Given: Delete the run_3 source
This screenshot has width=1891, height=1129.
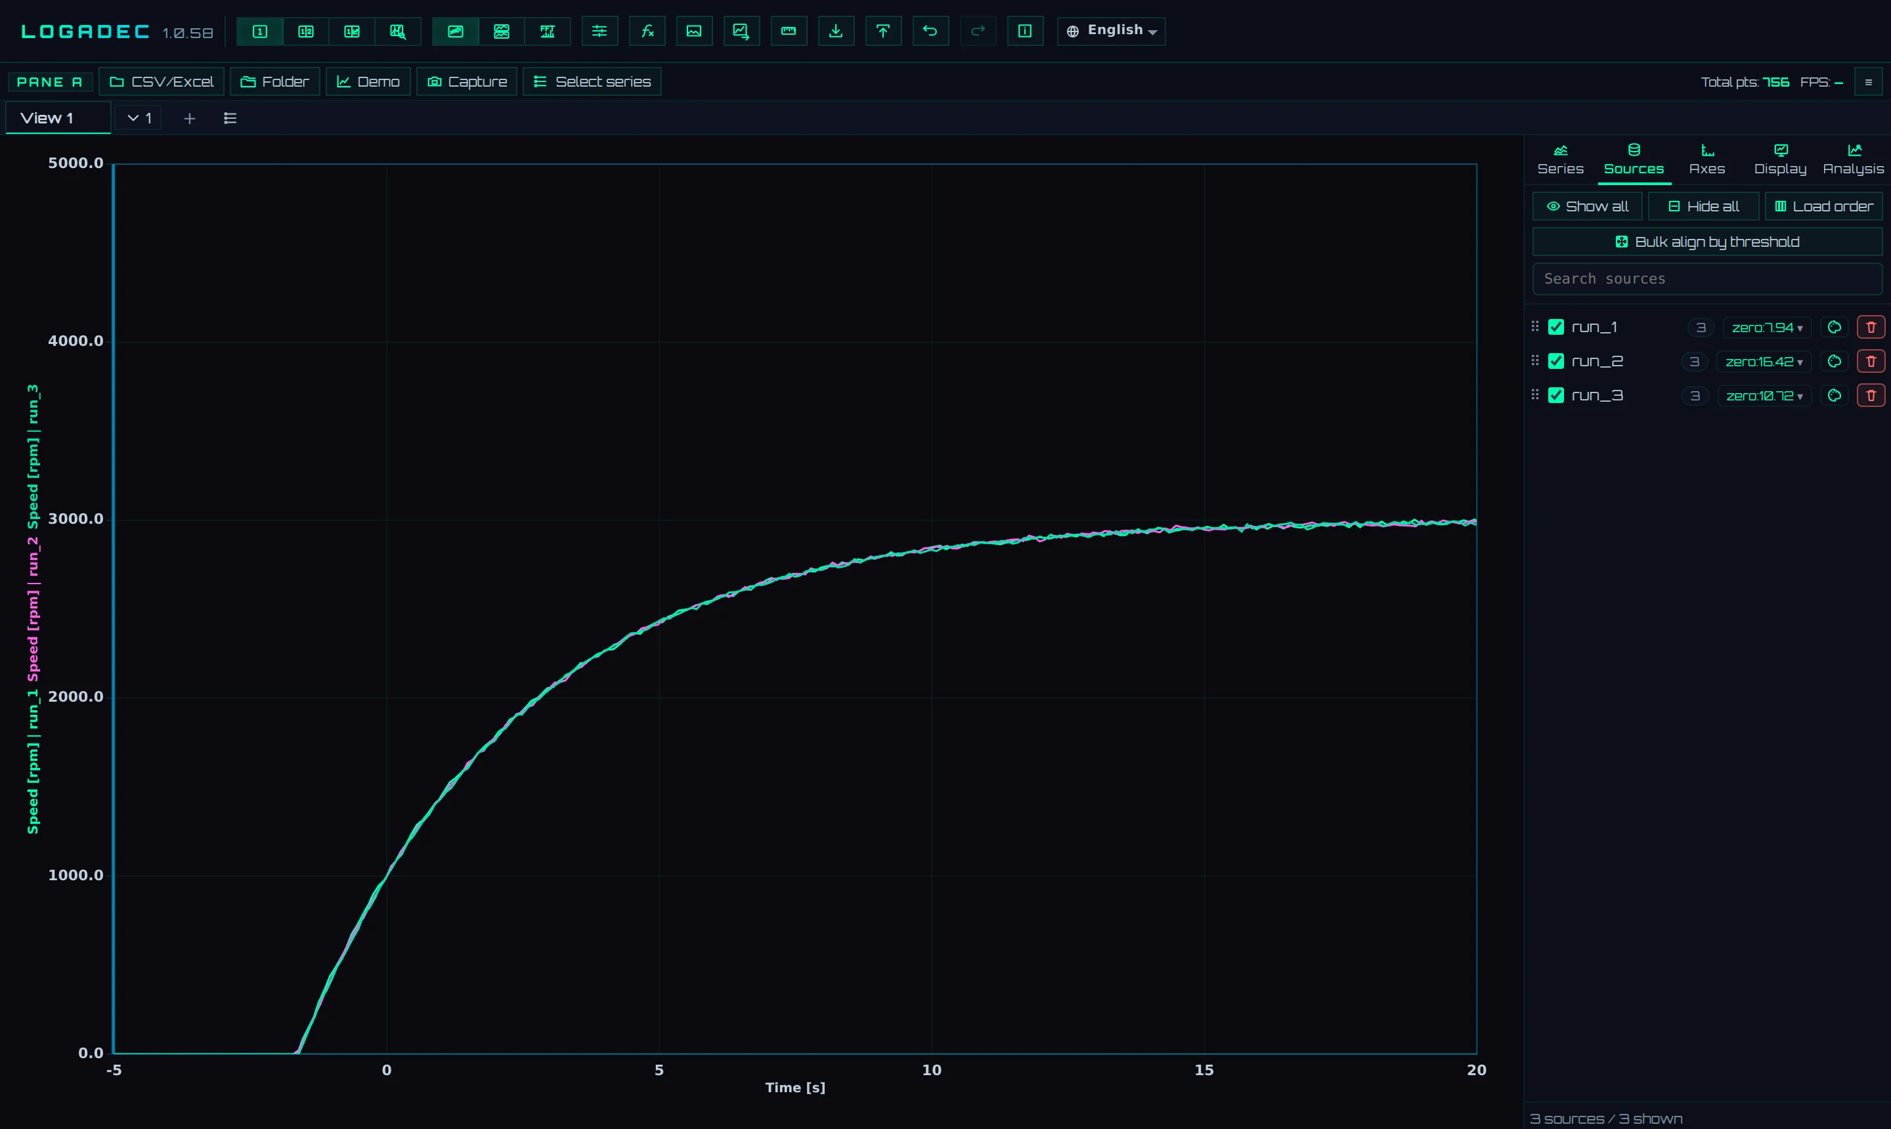Looking at the screenshot, I should point(1871,396).
